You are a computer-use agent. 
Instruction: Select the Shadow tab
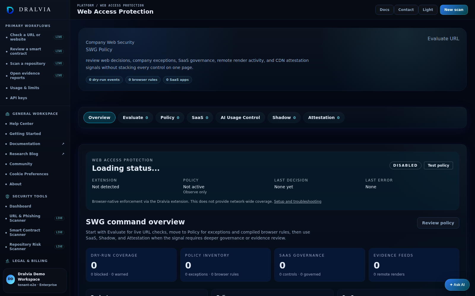coord(284,118)
